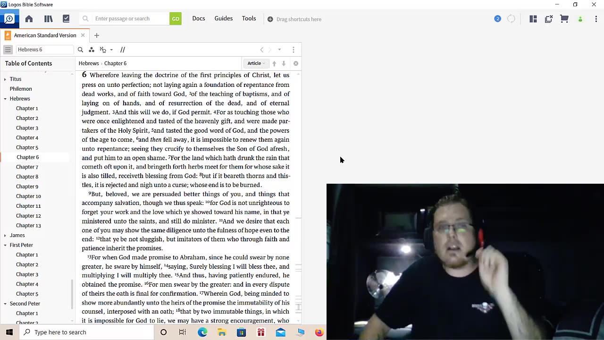Click the Windows taskbar search box
Viewport: 604px width, 340px height.
[86, 332]
